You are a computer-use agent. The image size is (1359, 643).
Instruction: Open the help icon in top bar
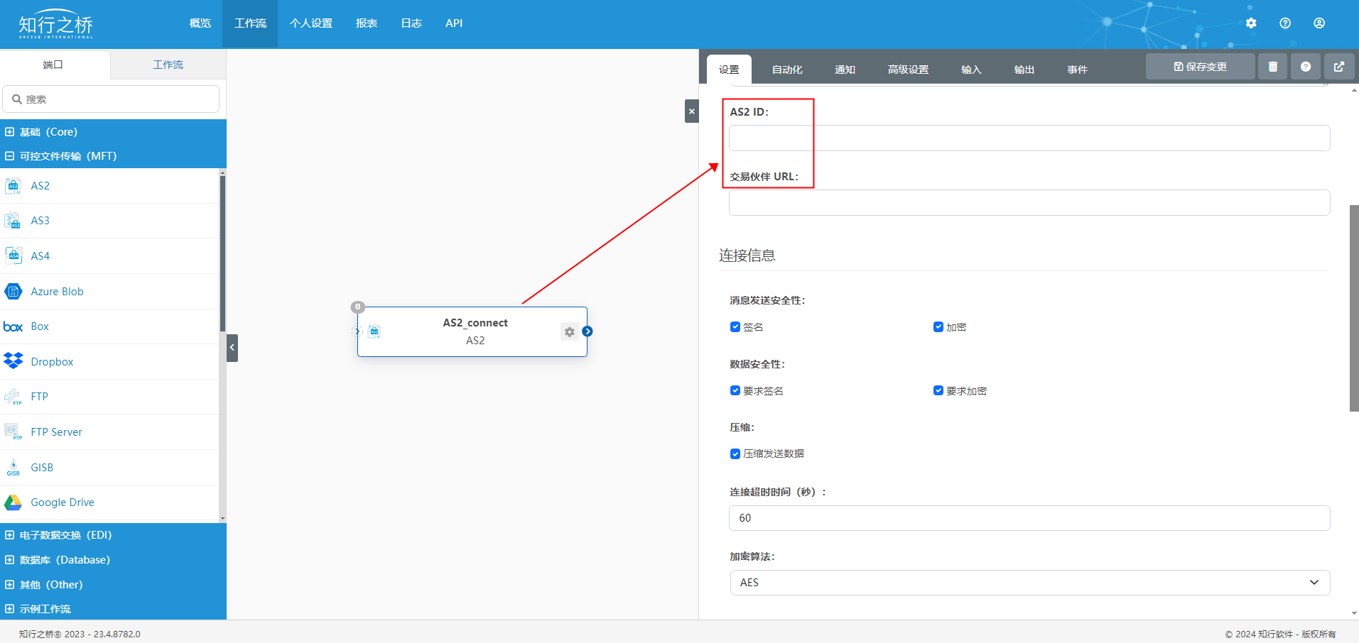click(1285, 23)
